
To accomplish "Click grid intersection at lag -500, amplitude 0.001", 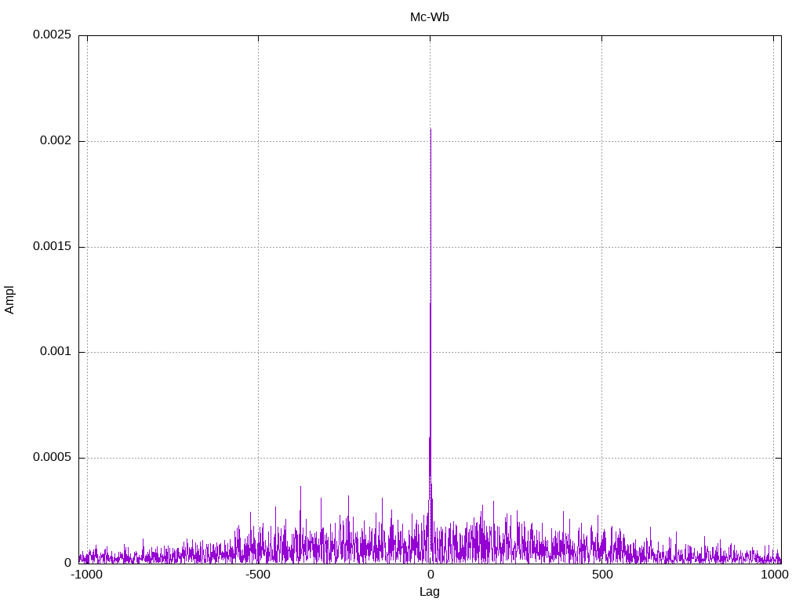I will pos(258,352).
